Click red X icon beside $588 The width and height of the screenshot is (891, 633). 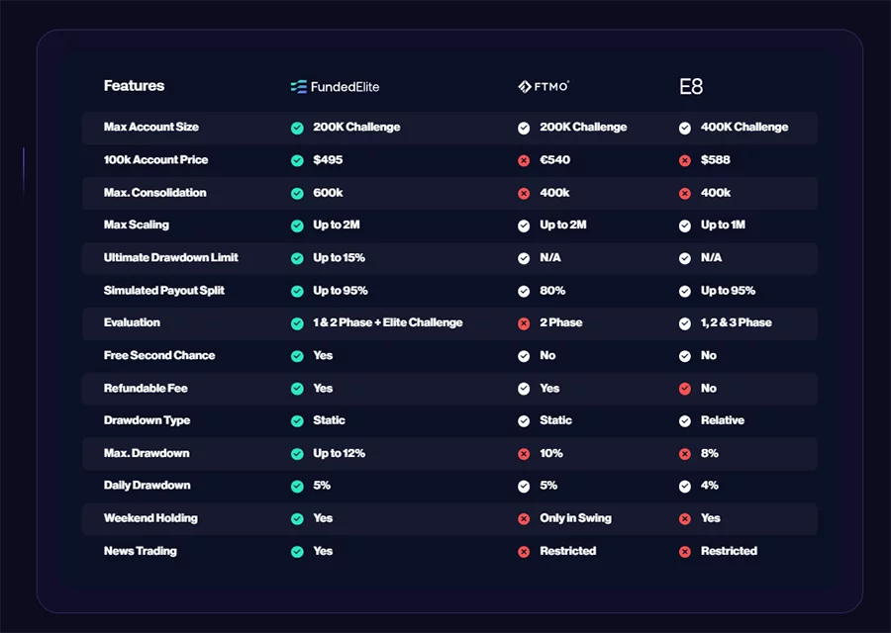685,160
